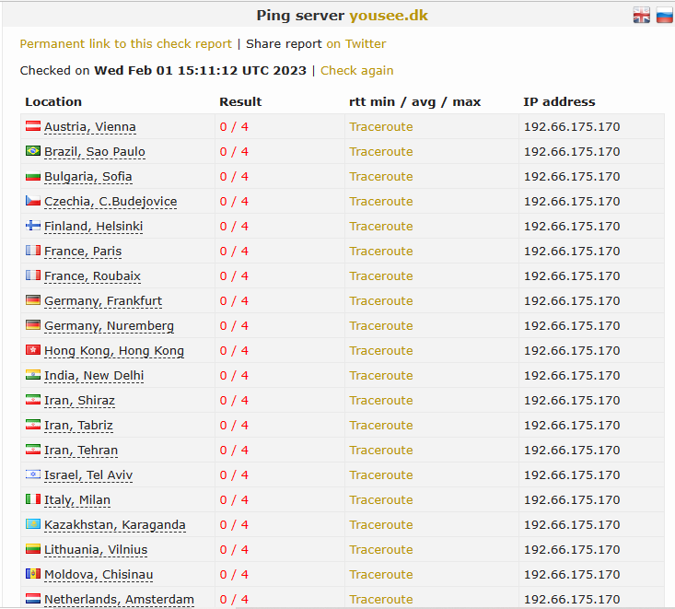Screen dimensions: 675x609
Task: Click the Bulgaria flag icon
Action: (x=33, y=176)
